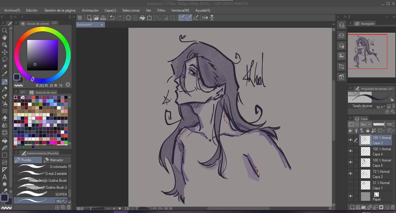Click Flip vertical icon in command bar
396x213 pixels.
point(212,18)
